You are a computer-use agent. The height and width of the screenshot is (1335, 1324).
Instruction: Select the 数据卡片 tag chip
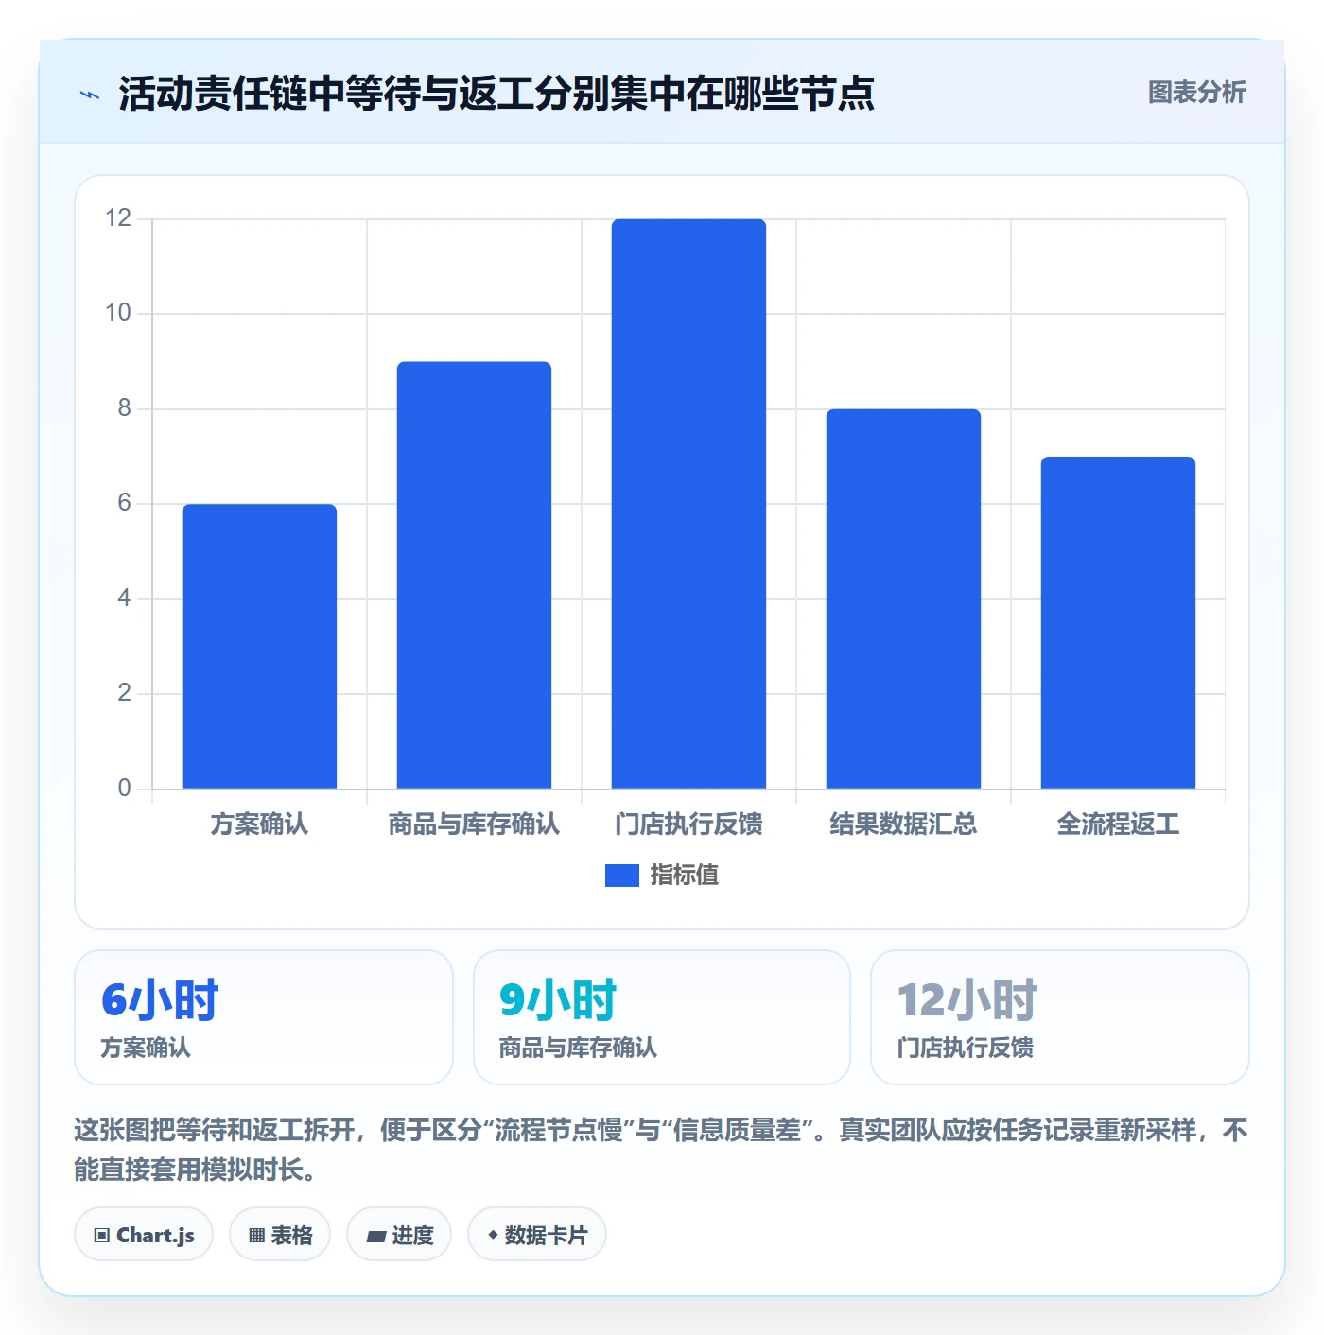point(537,1235)
